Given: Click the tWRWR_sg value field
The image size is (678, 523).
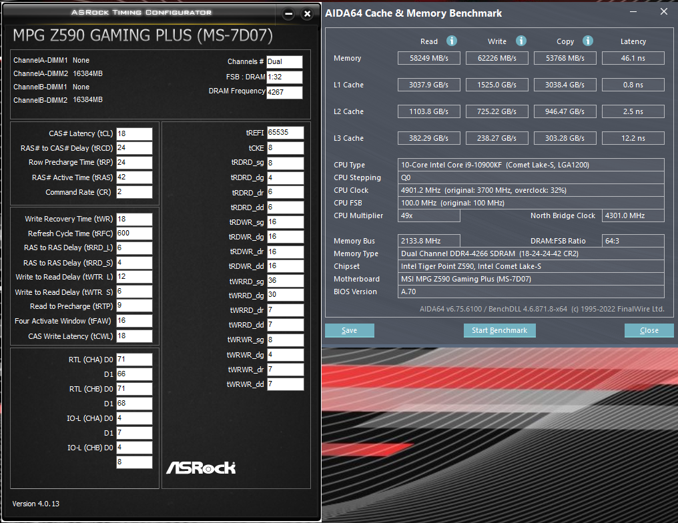Looking at the screenshot, I should (286, 340).
